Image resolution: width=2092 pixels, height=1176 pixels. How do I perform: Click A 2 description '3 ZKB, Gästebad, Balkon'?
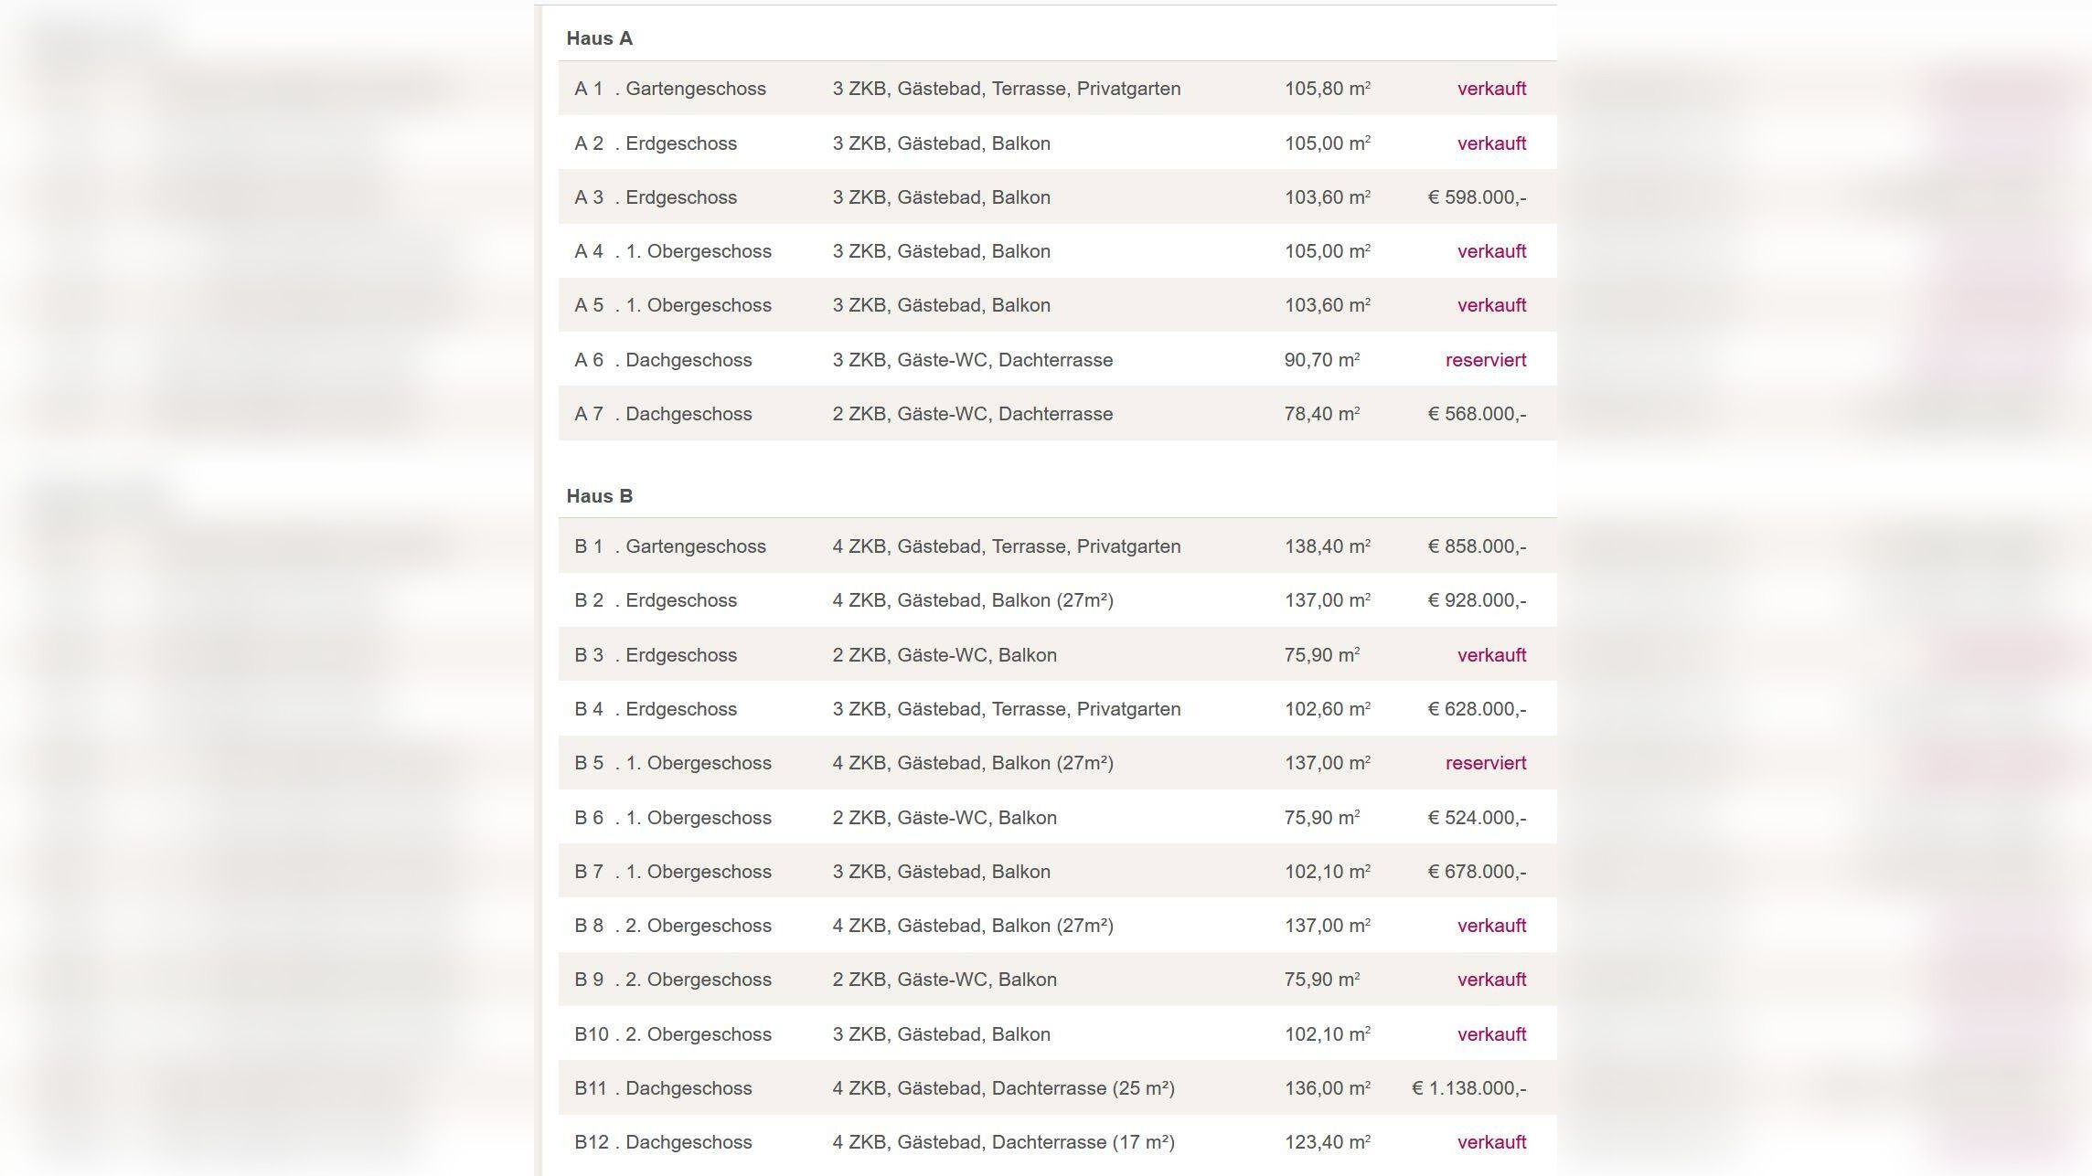941,143
